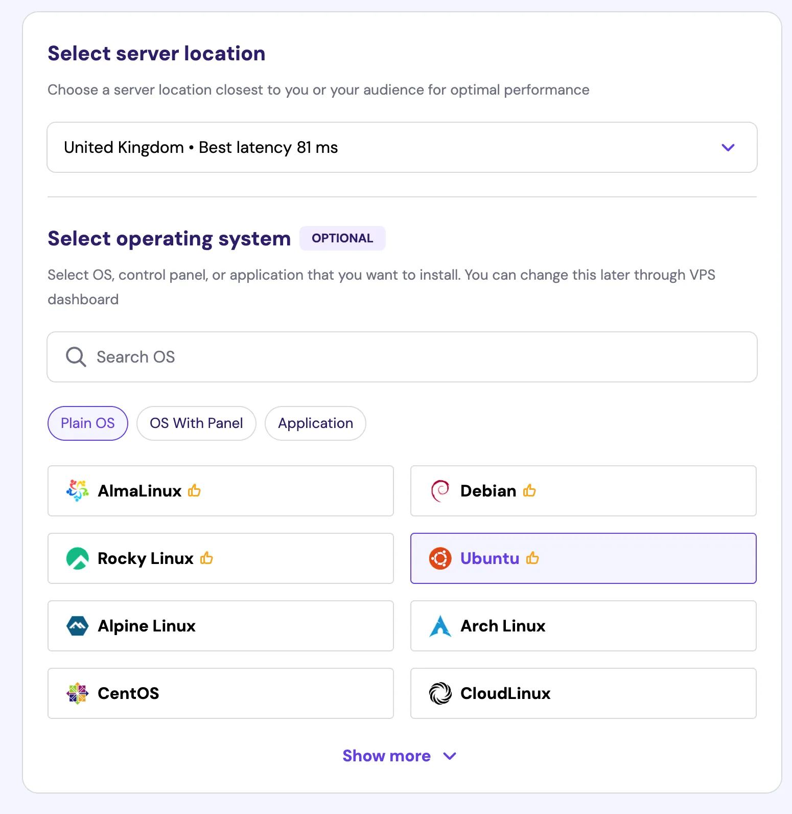Image resolution: width=792 pixels, height=814 pixels.
Task: Click the Alpine Linux hexagon logo
Action: (x=78, y=626)
